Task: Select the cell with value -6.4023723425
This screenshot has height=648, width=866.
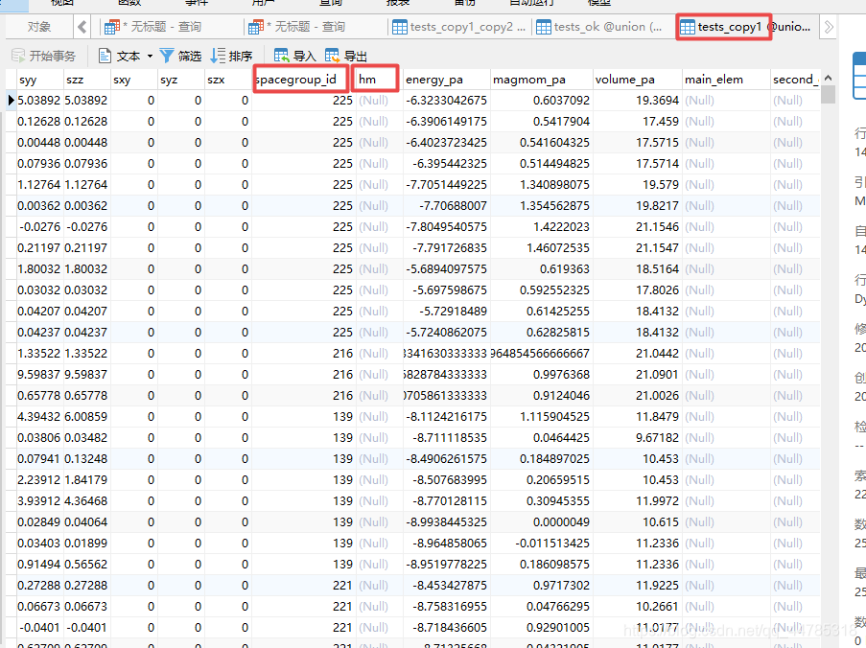Action: [x=446, y=143]
